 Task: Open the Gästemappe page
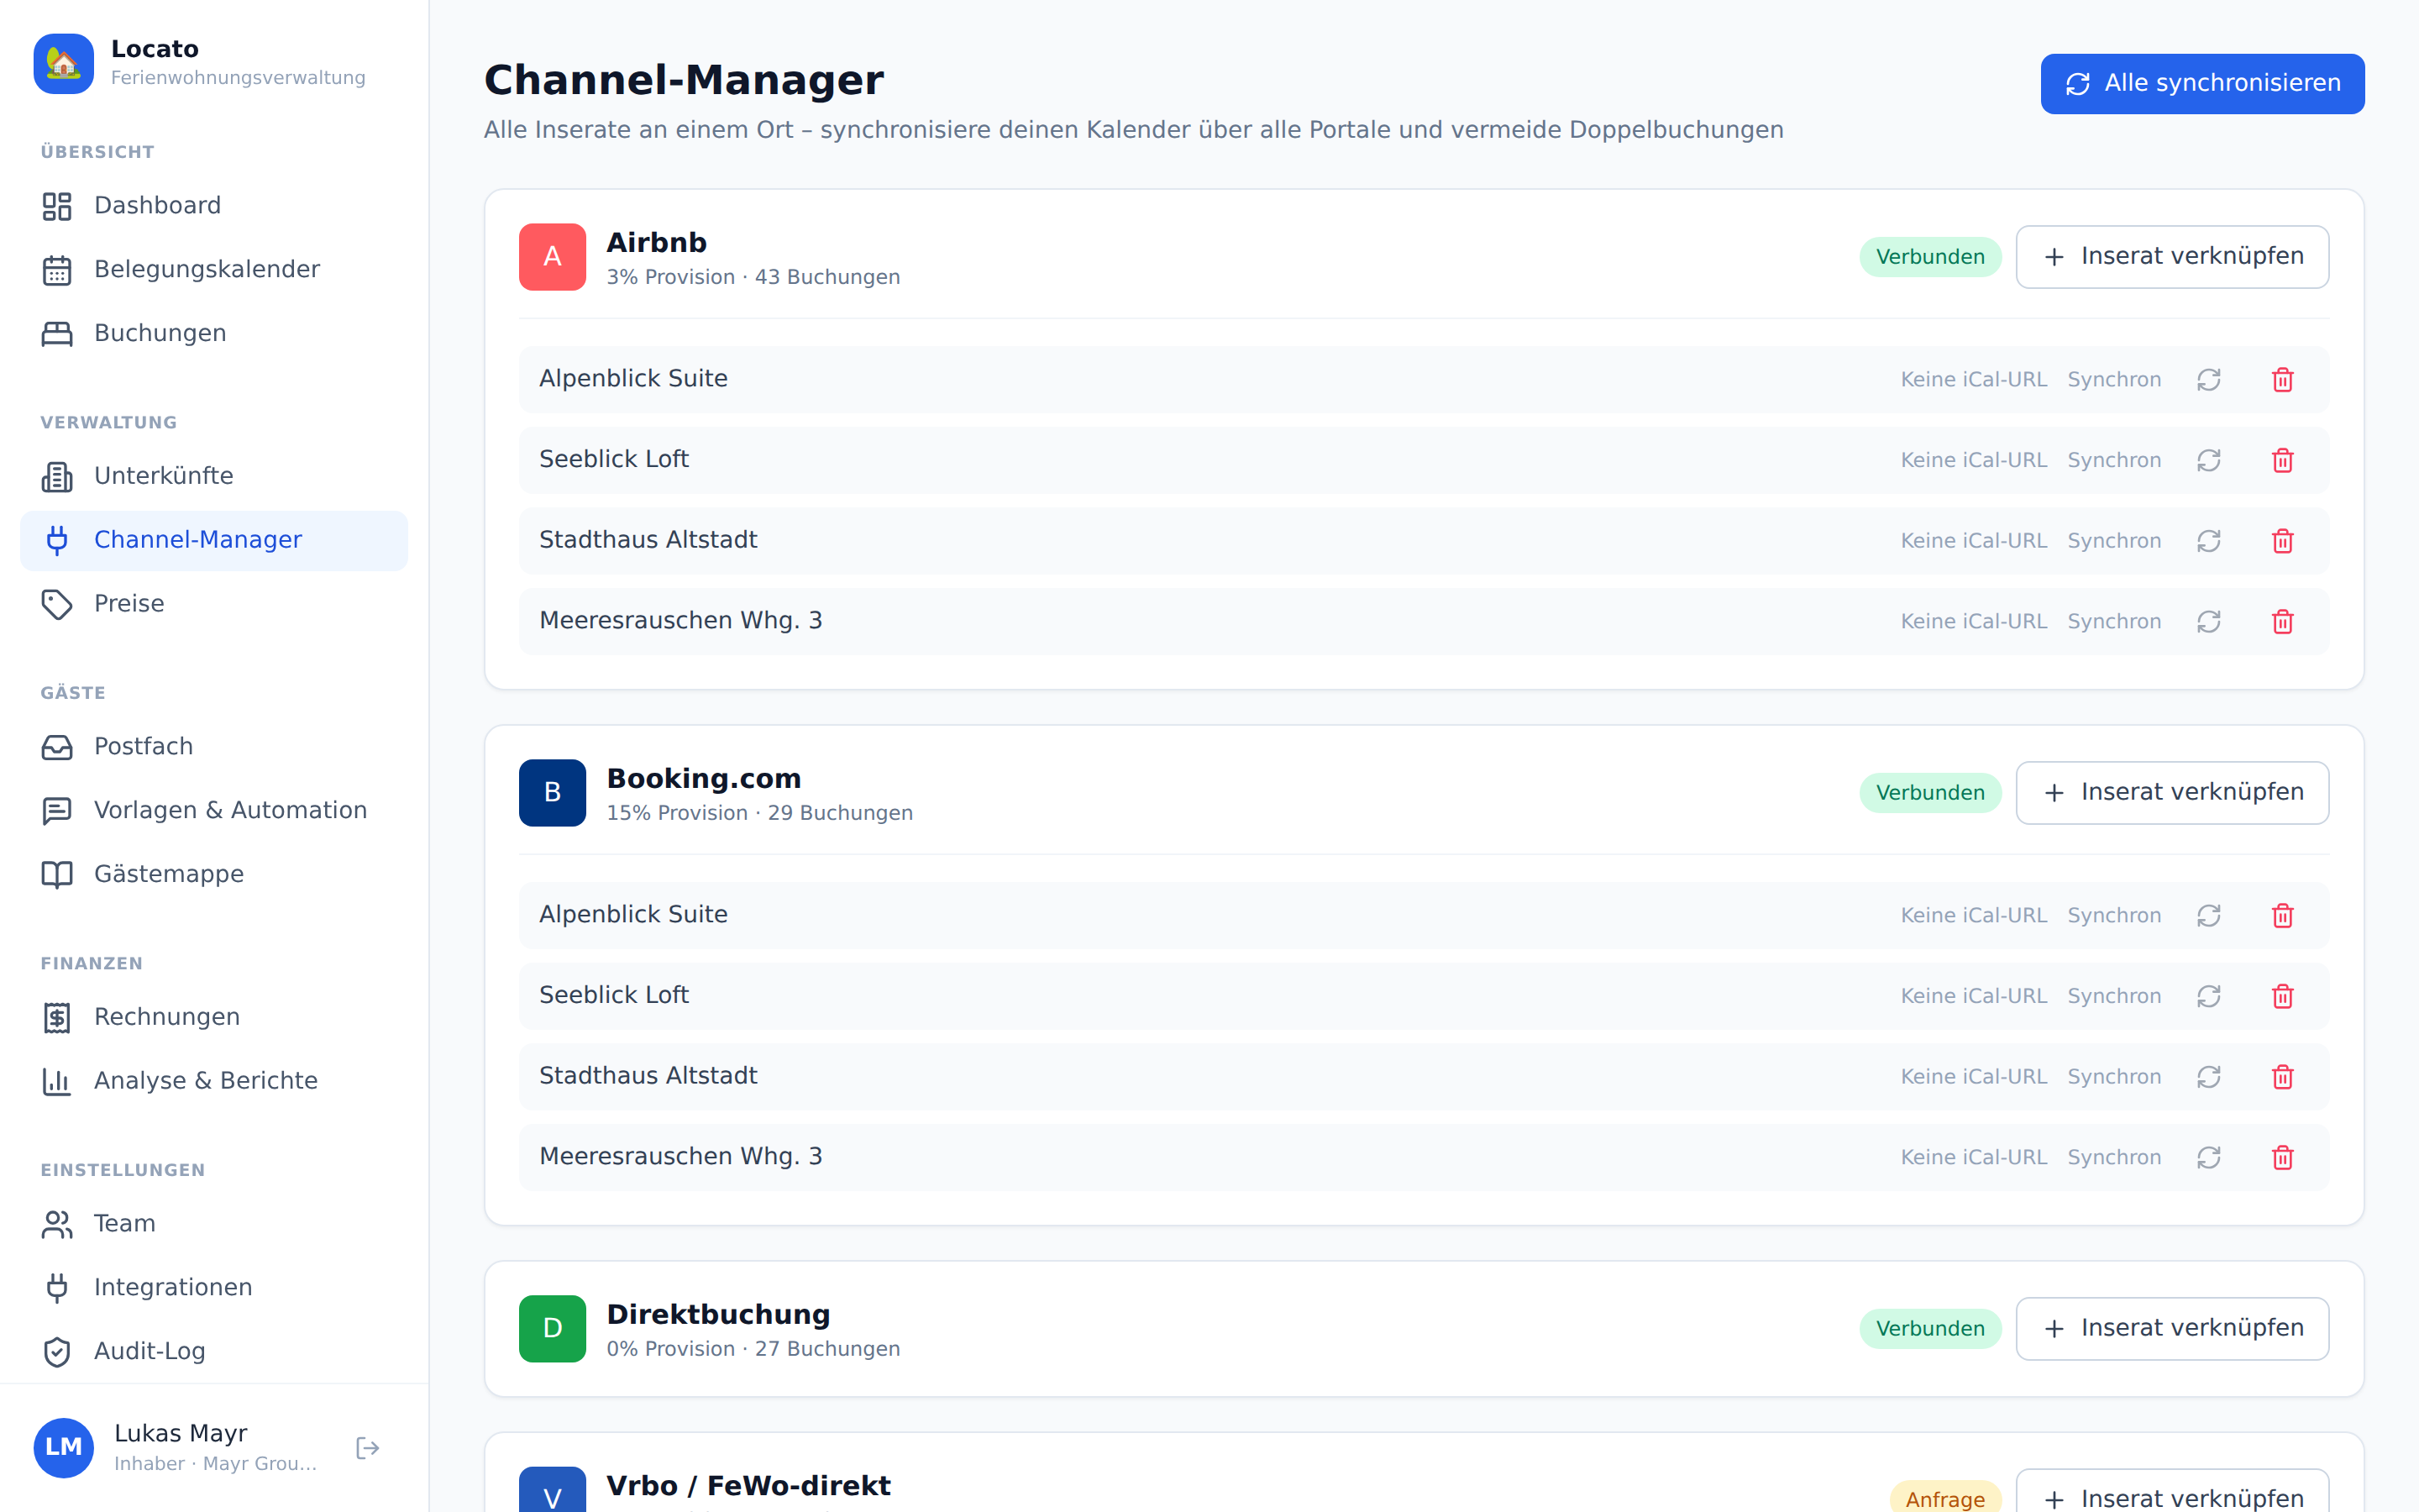click(214, 875)
